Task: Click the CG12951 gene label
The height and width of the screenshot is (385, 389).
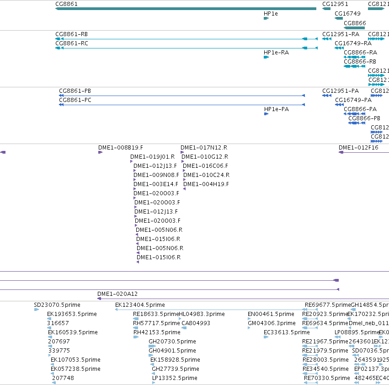Action: pos(335,4)
